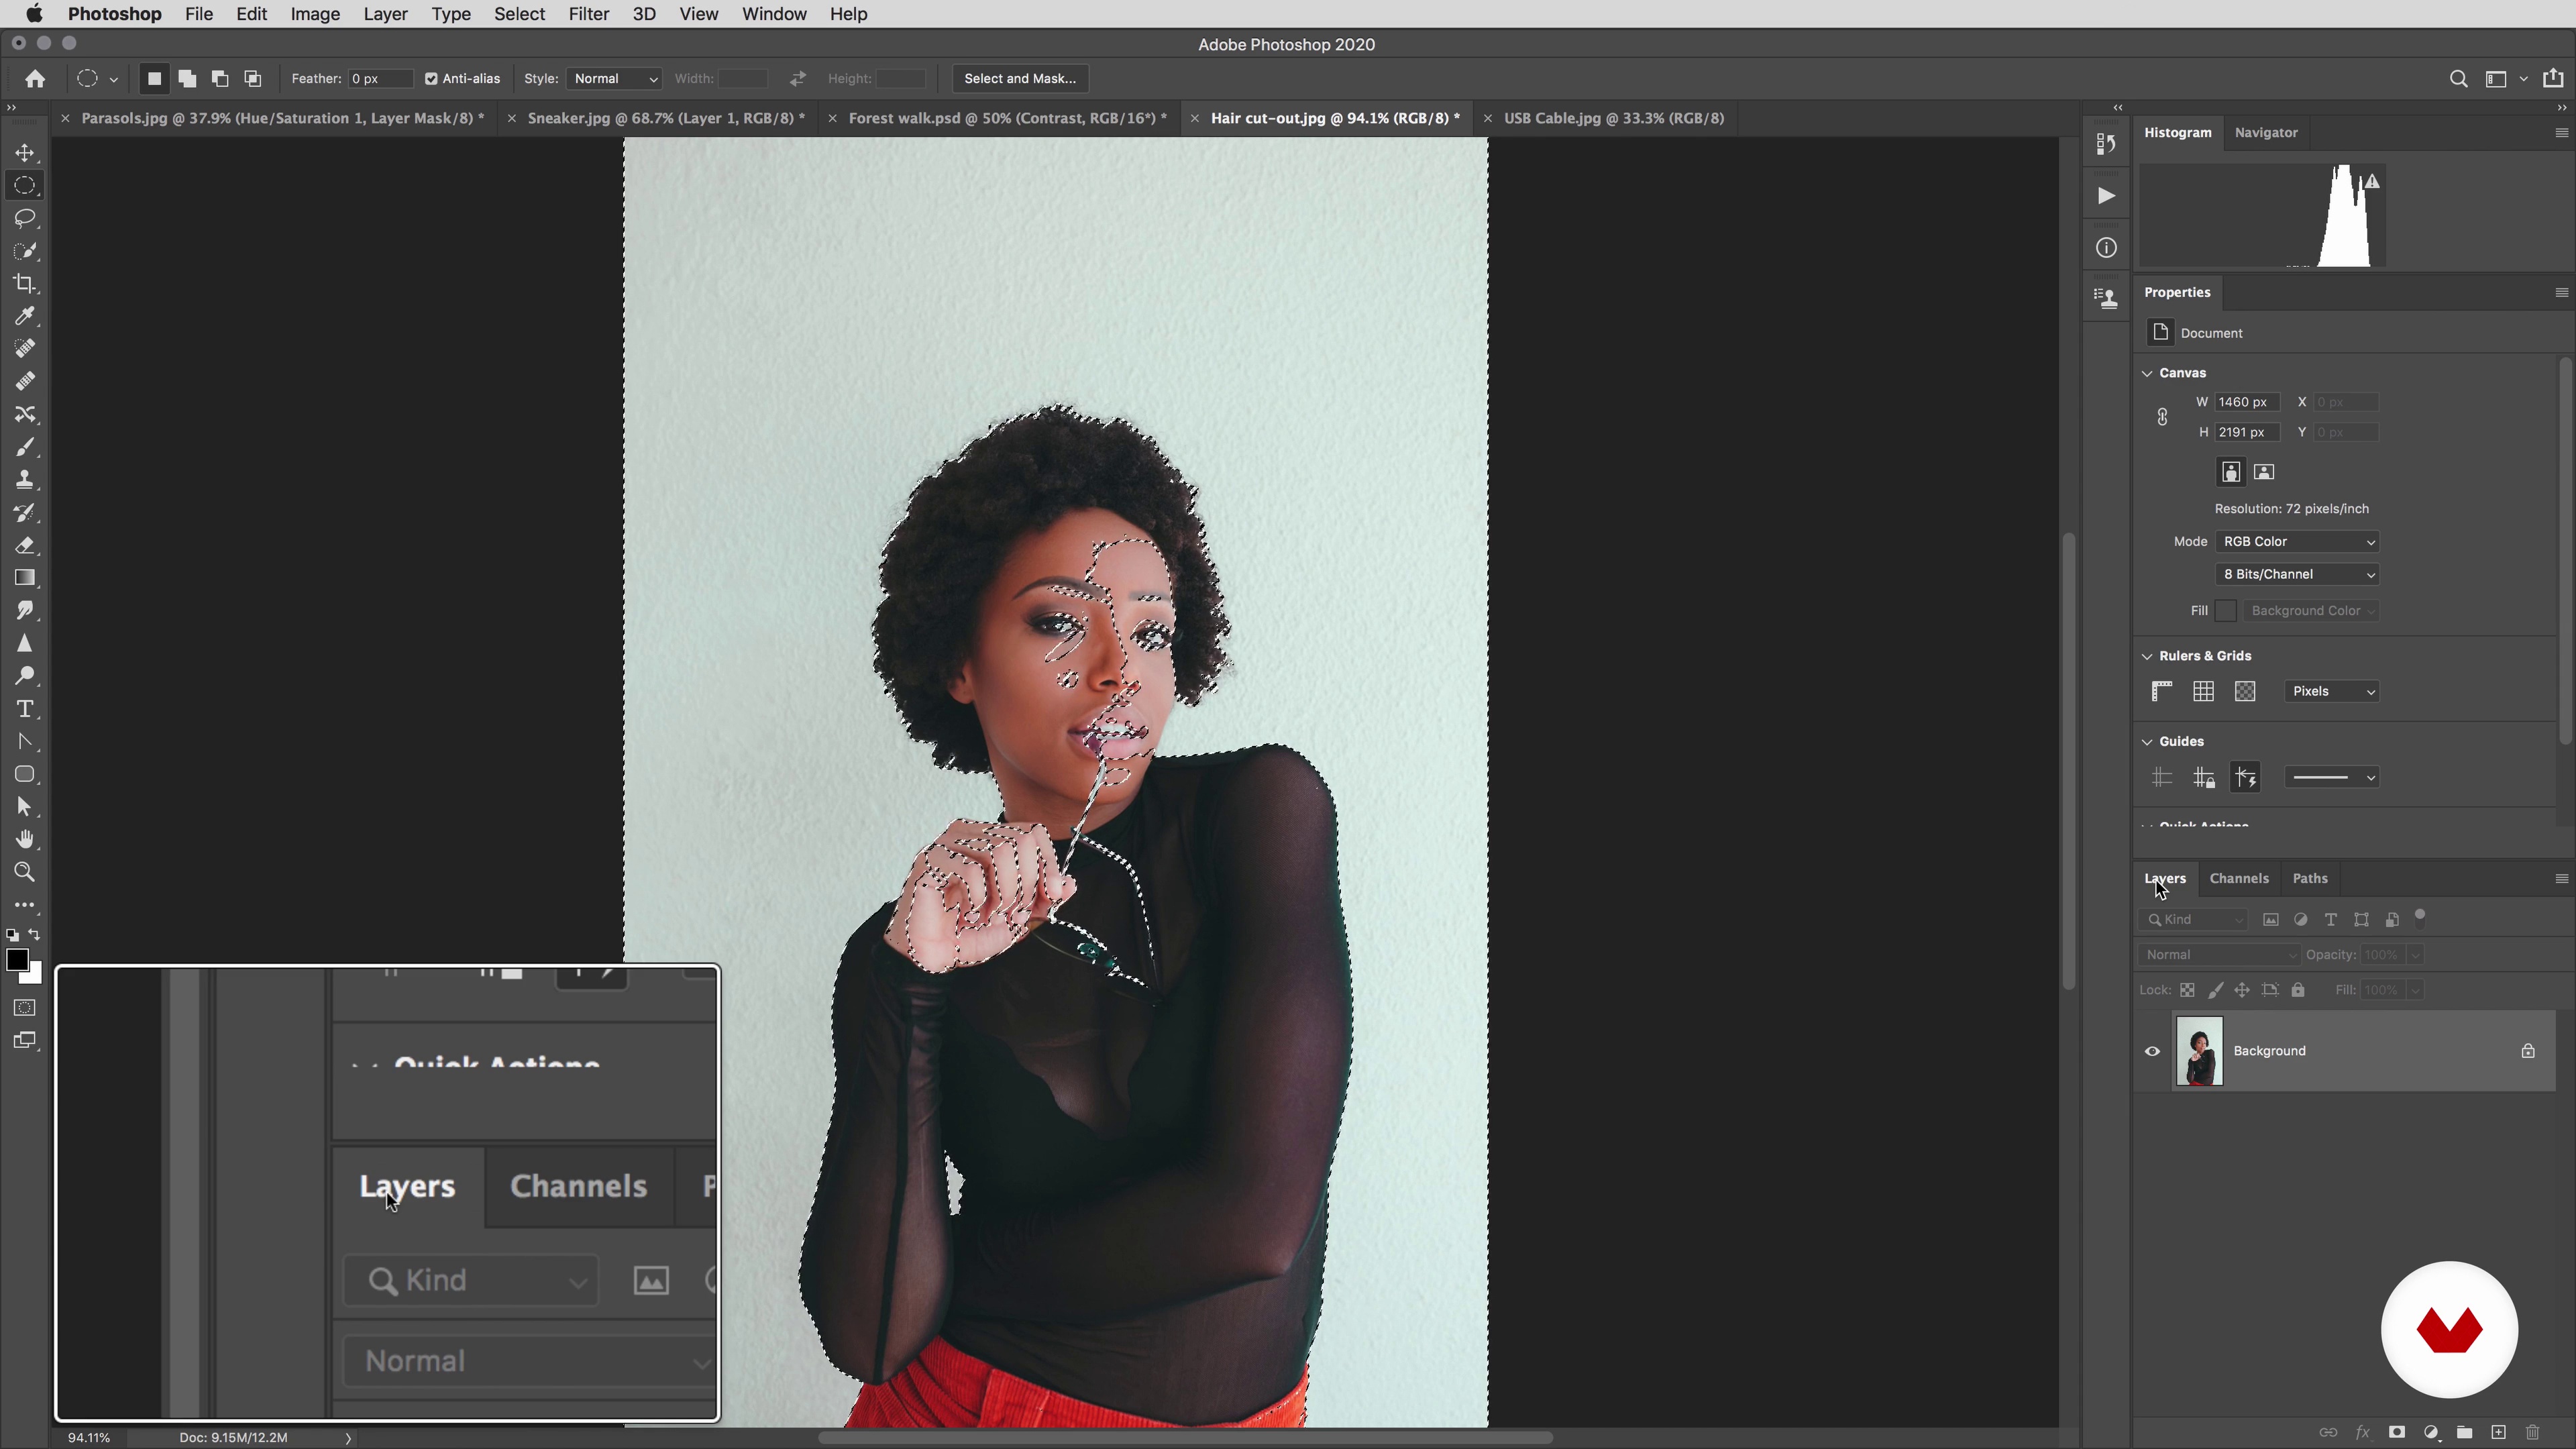Click the foreground color swatch
This screenshot has width=2576, height=1449.
[16, 960]
